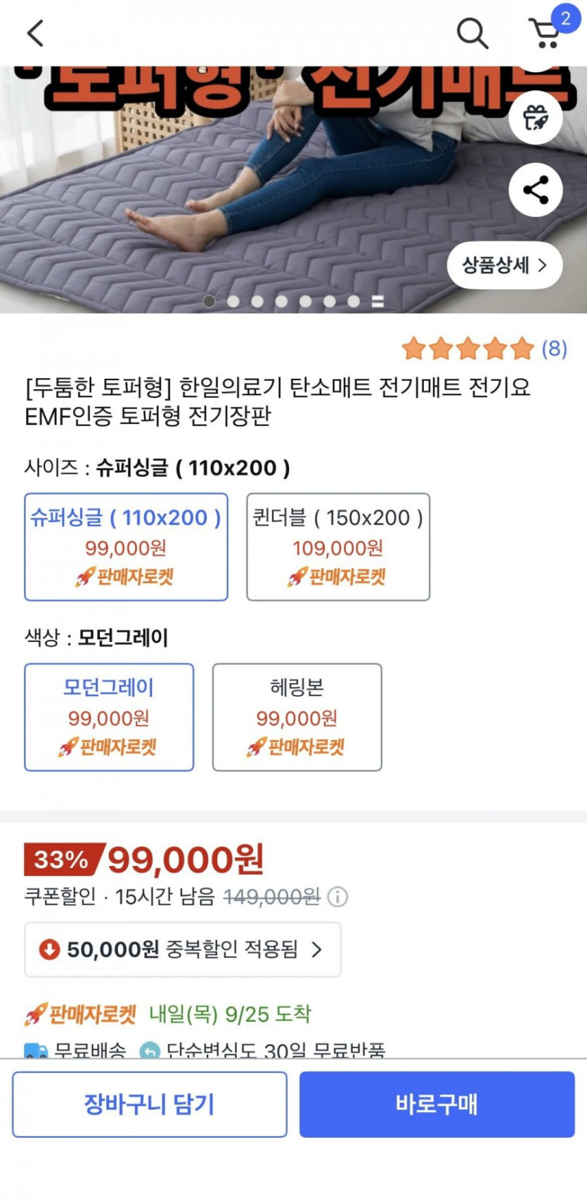Open search with the magnifier icon
This screenshot has width=587, height=1201.
[472, 32]
